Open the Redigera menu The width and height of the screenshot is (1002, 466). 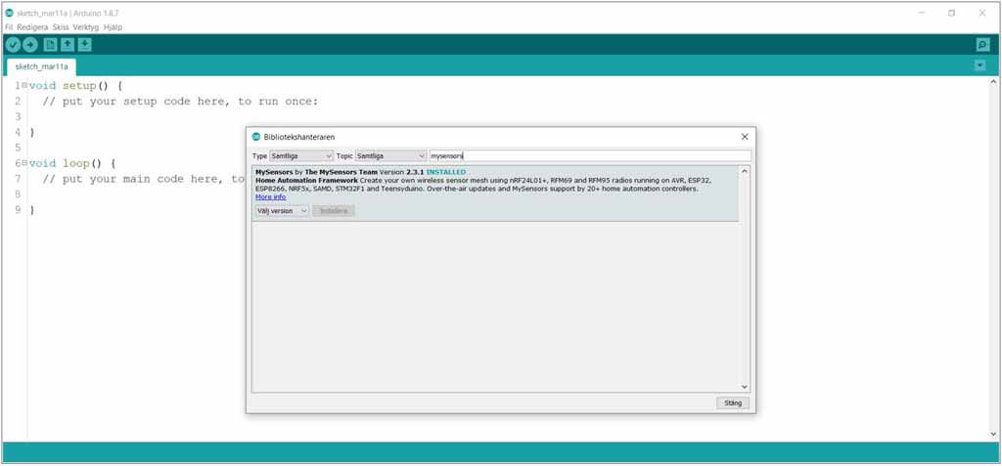point(32,27)
